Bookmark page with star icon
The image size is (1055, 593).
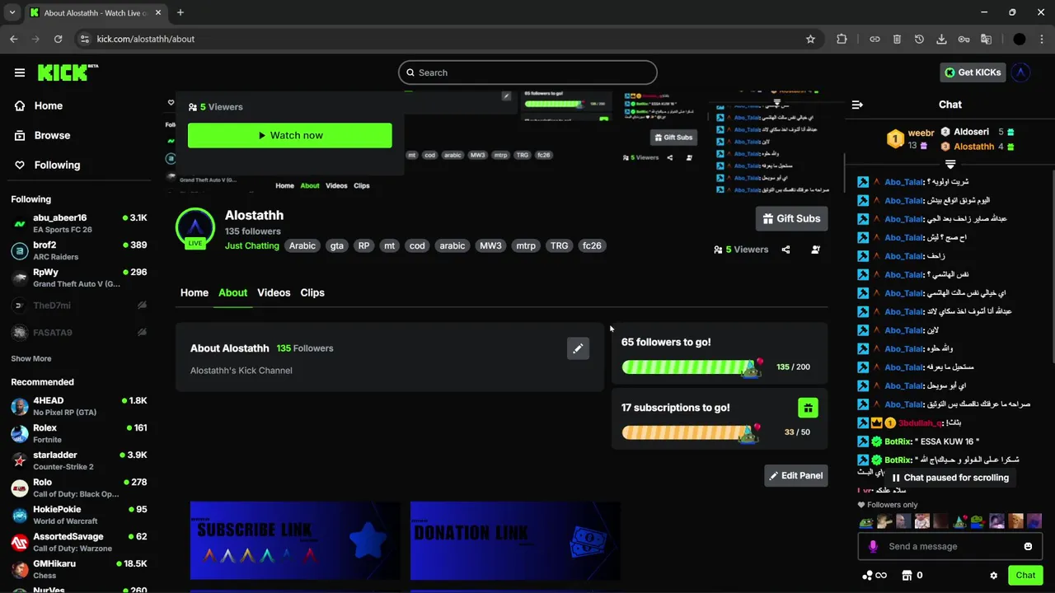pyautogui.click(x=810, y=39)
